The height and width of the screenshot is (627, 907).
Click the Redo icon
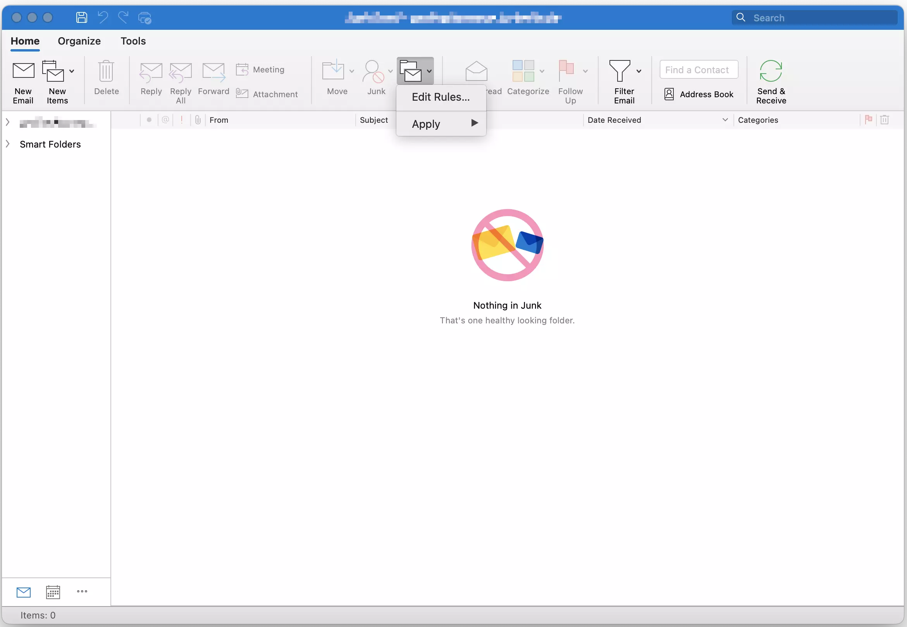tap(123, 18)
